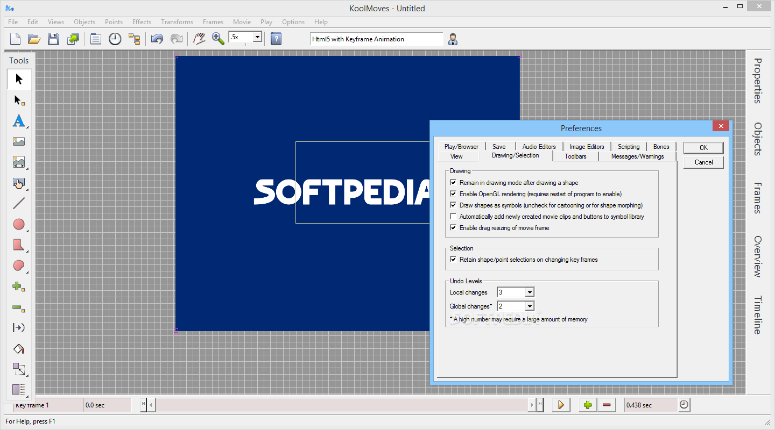Image resolution: width=775 pixels, height=430 pixels.
Task: Uncheck Remain in drawing mode after drawing a shape
Action: click(x=453, y=183)
